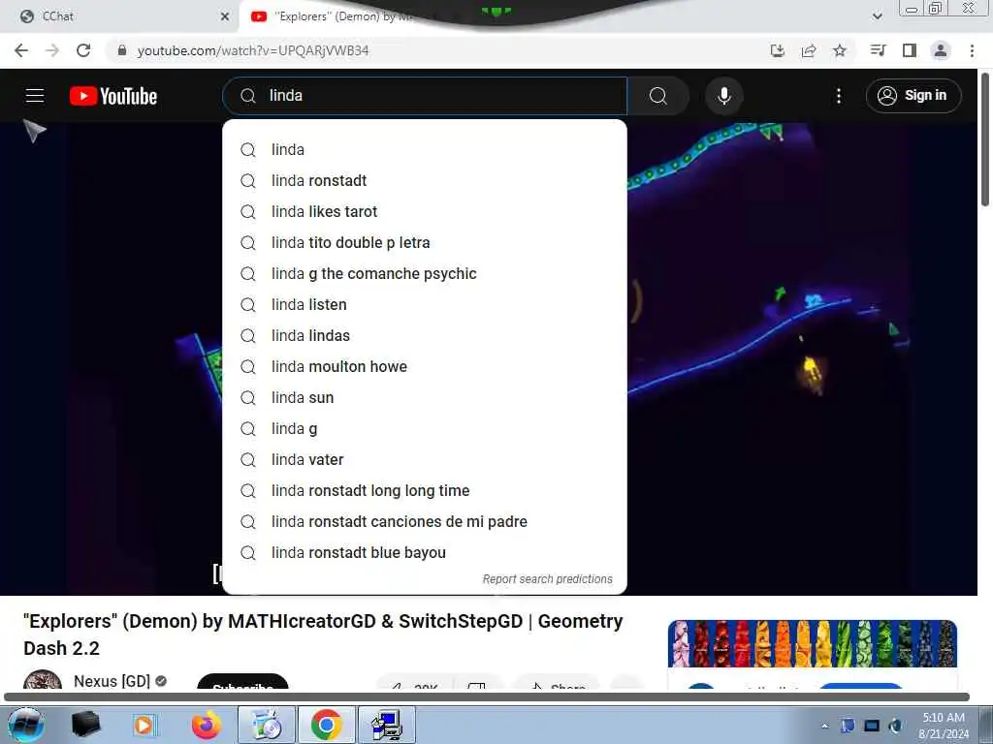Toggle Chrome side panel
The width and height of the screenshot is (993, 744).
tap(910, 50)
